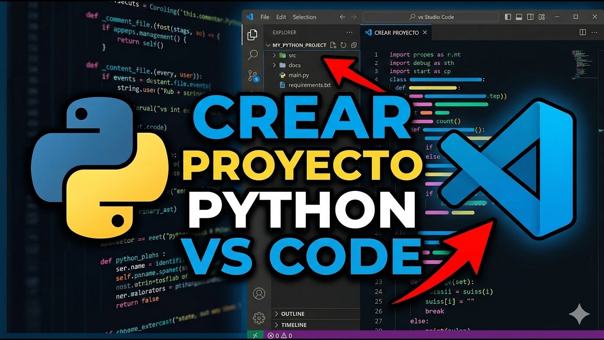Create new file in MY_PYTHON_PROJECT

(x=333, y=45)
